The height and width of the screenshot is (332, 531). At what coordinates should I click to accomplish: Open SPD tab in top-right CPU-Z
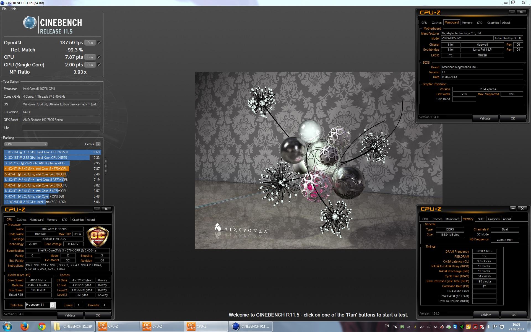(480, 23)
